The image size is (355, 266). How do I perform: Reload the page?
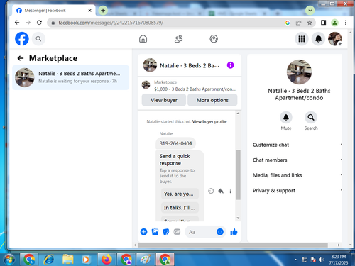click(39, 23)
